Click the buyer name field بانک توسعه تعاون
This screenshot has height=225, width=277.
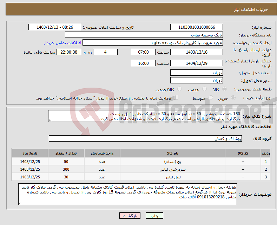144,35
